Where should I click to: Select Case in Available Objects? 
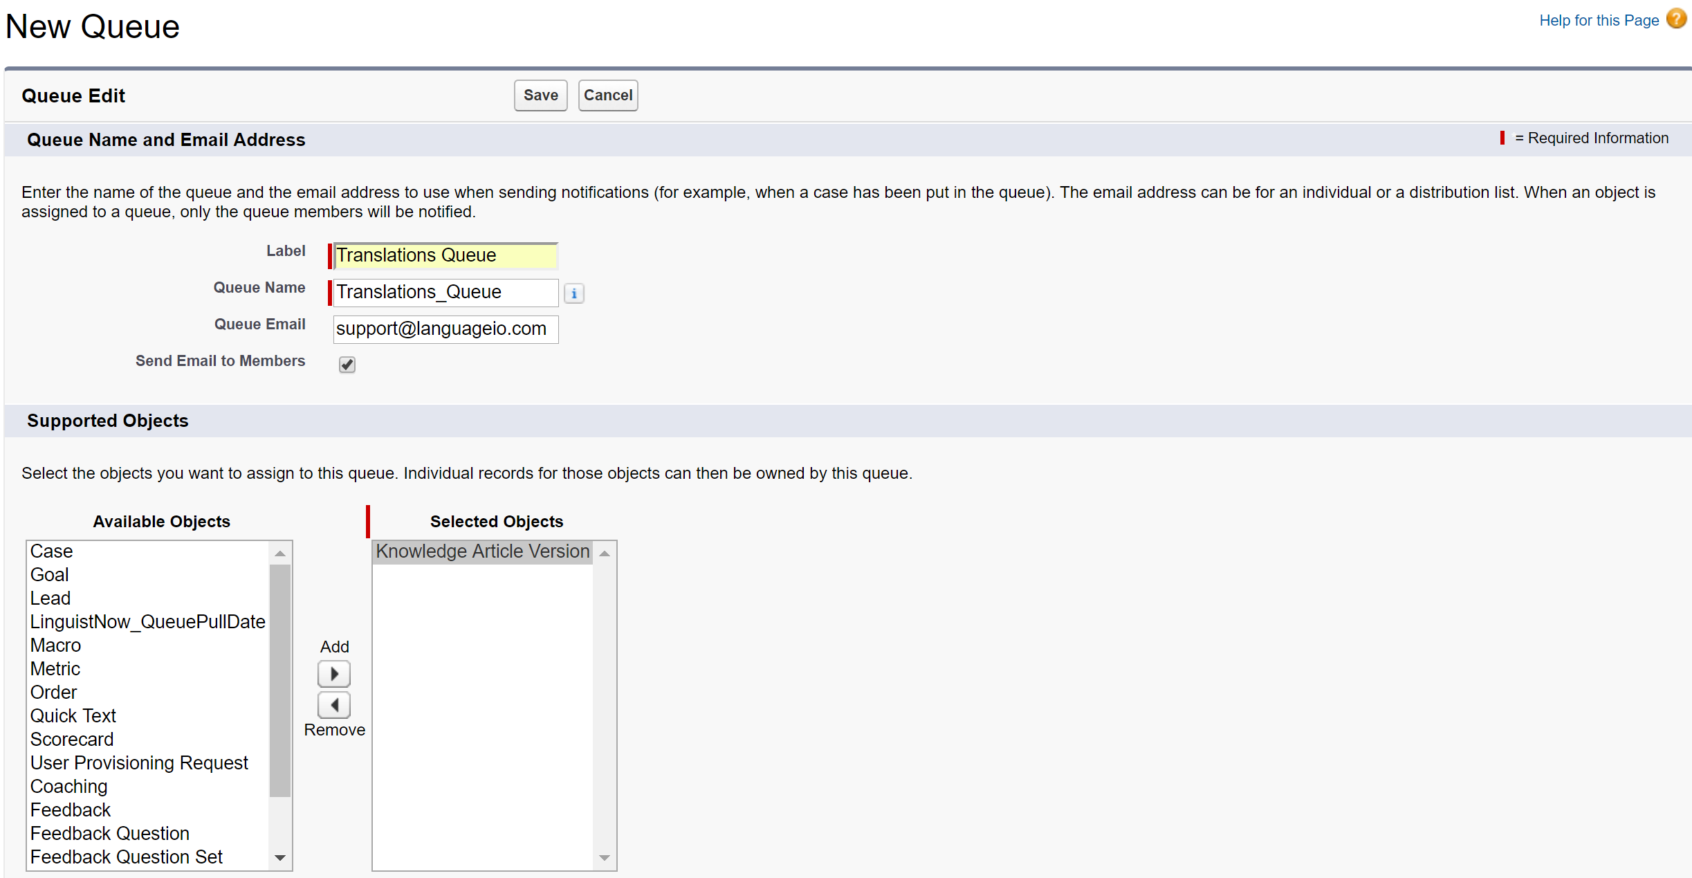[52, 551]
